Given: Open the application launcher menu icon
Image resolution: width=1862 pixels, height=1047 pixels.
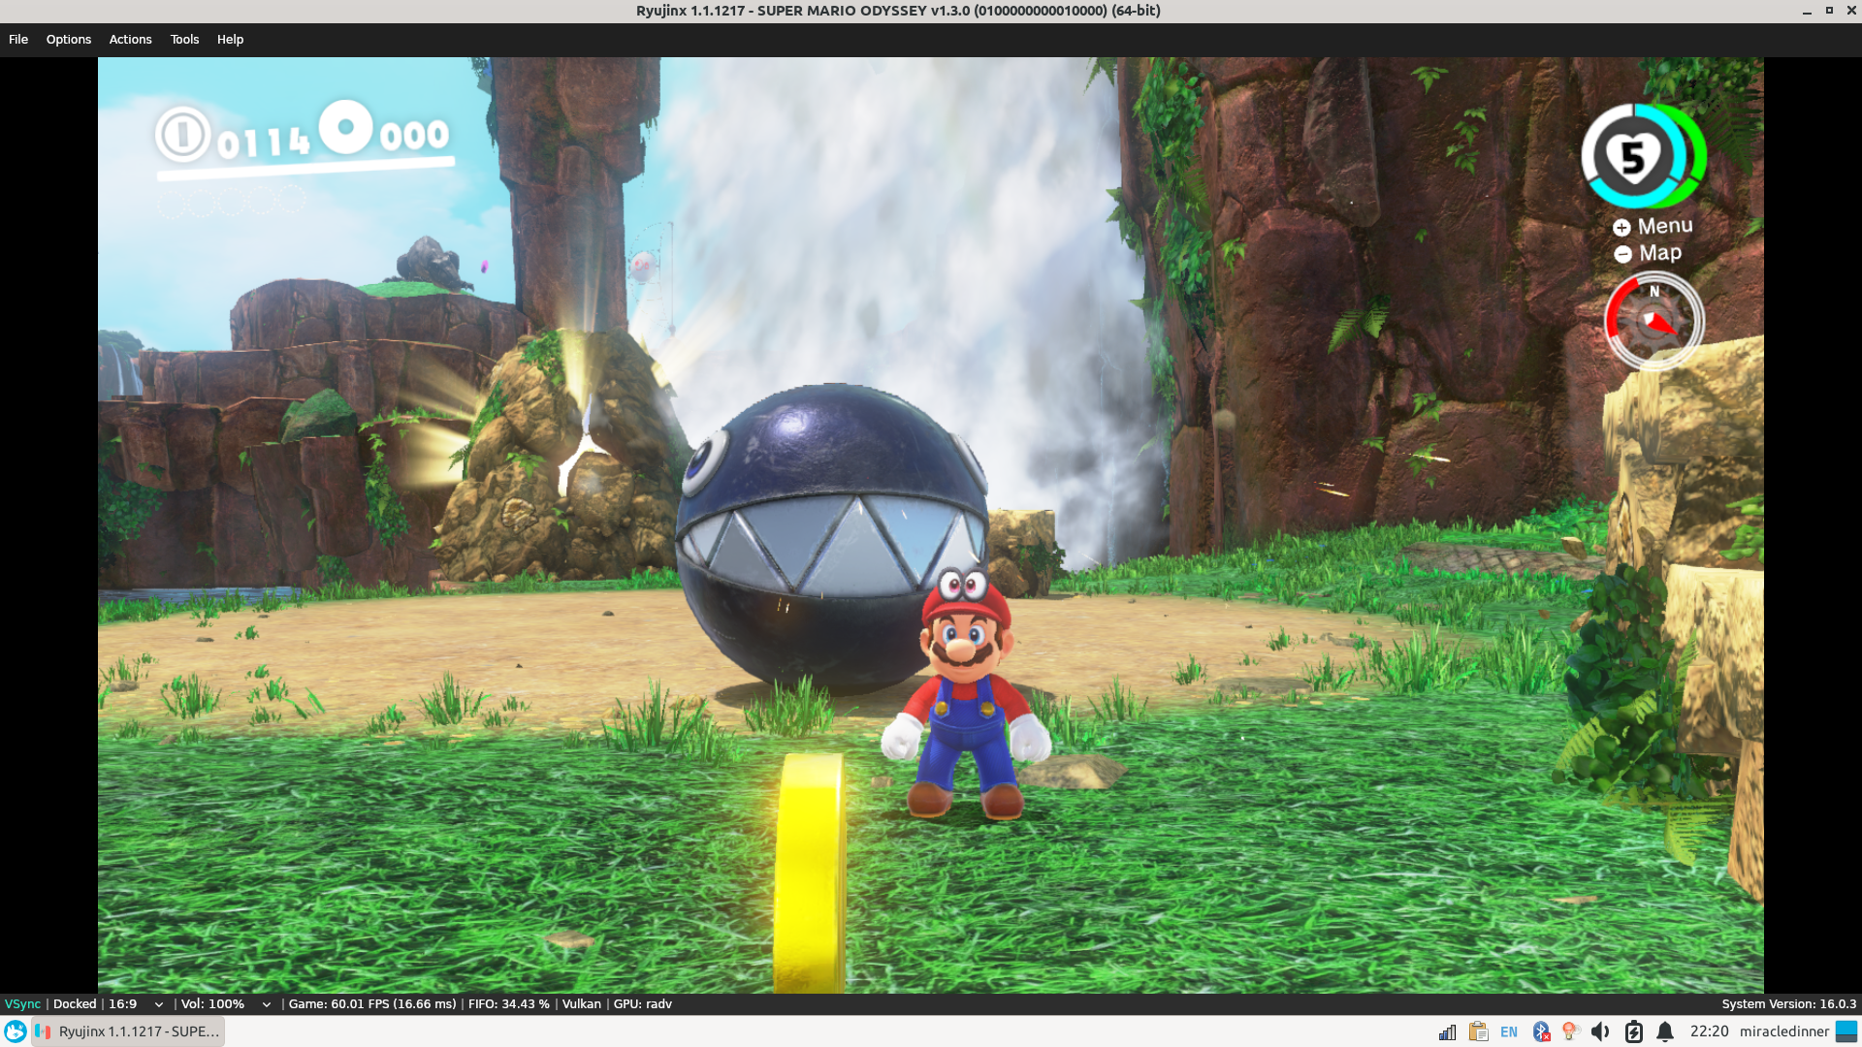Looking at the screenshot, I should 16,1031.
